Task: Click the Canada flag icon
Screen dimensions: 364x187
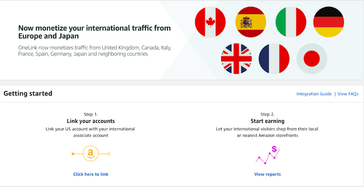Action: point(210,22)
